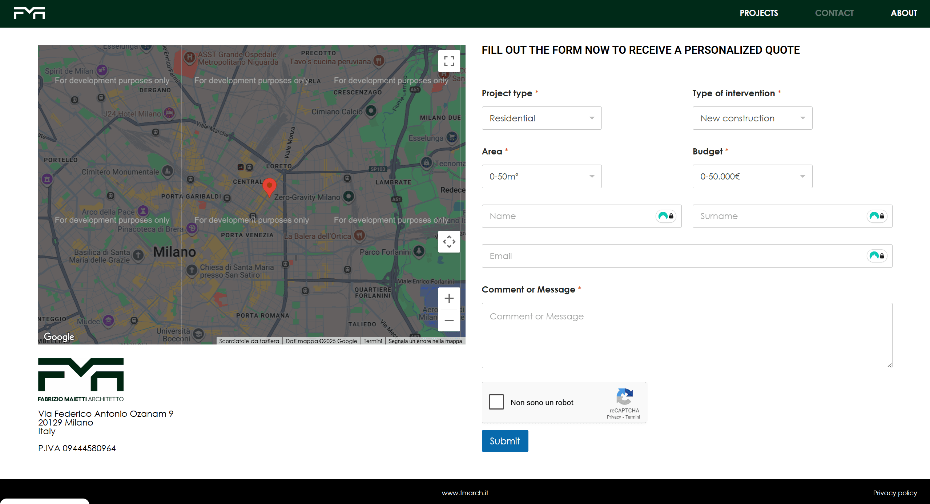Click password manager icon in Email field
The height and width of the screenshot is (504, 930).
click(877, 256)
